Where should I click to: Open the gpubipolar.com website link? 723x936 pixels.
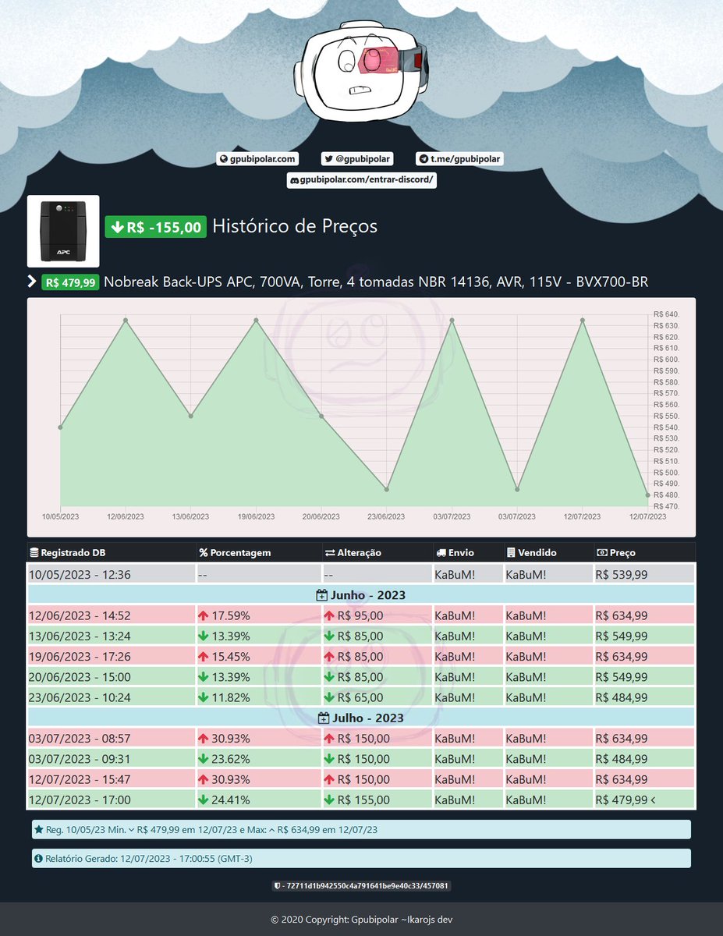257,159
